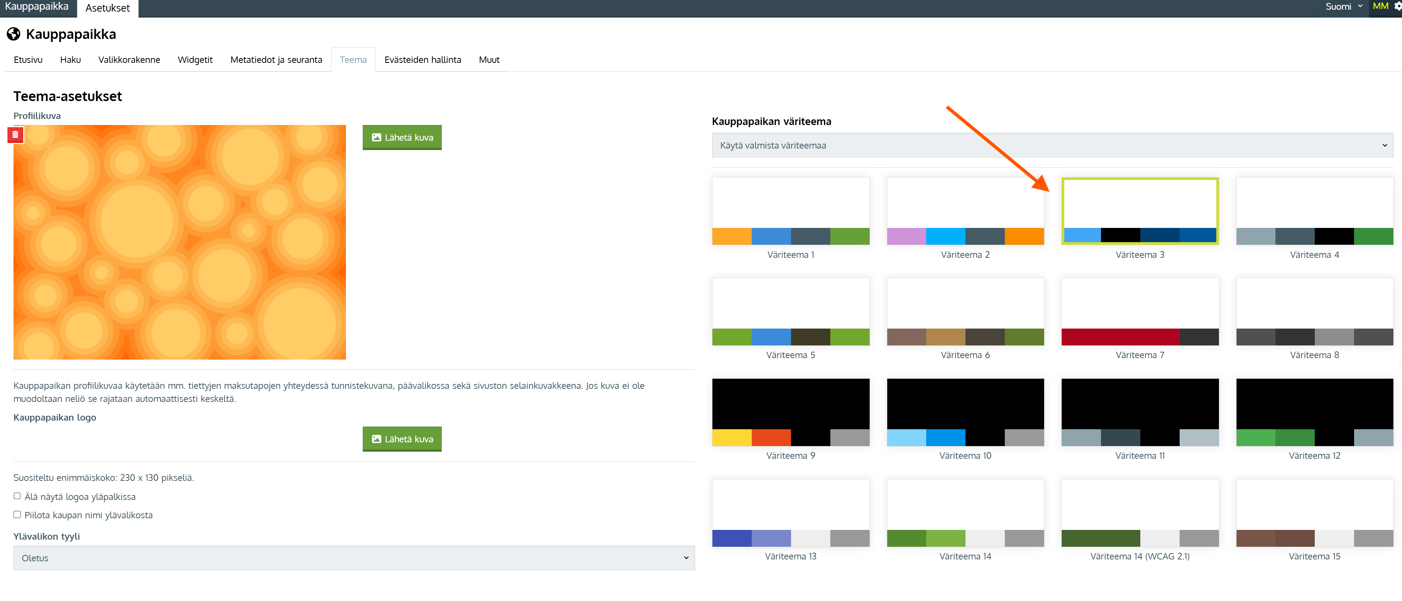Toggle 'Piilota kaupan nimi ylävalikosta' checkbox
Image resolution: width=1402 pixels, height=601 pixels.
tap(18, 515)
